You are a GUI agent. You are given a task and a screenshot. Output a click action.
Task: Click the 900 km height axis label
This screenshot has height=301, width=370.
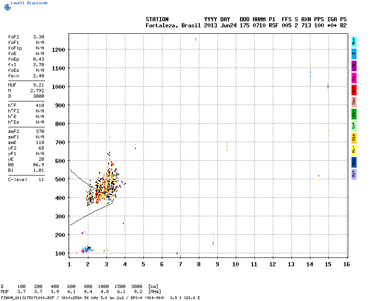point(60,106)
